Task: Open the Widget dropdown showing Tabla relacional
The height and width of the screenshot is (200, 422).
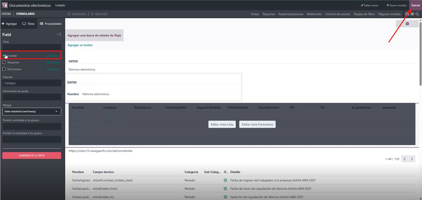Action: click(x=32, y=111)
